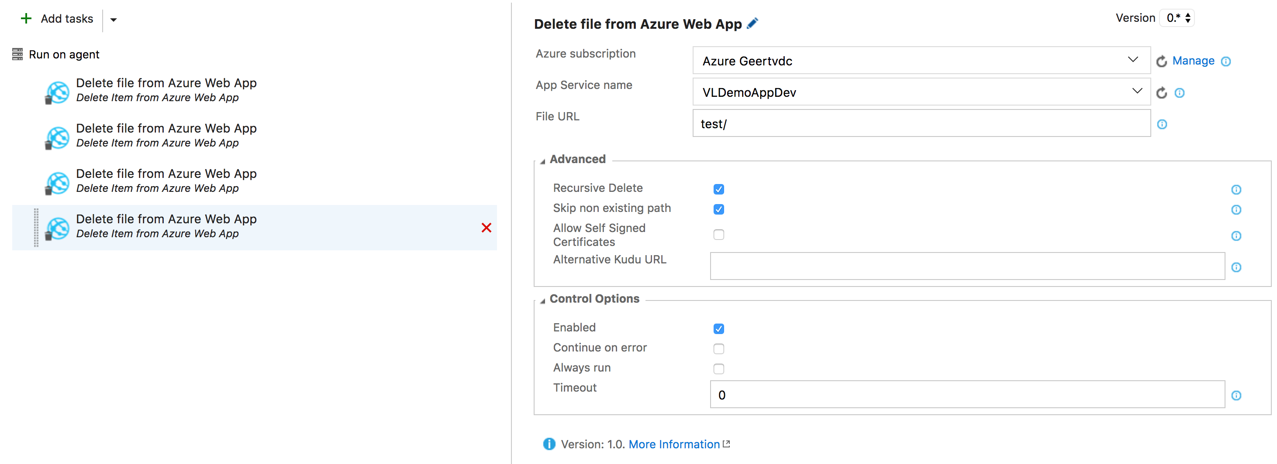Open the App Service name dropdown
The image size is (1277, 464).
(x=1136, y=92)
